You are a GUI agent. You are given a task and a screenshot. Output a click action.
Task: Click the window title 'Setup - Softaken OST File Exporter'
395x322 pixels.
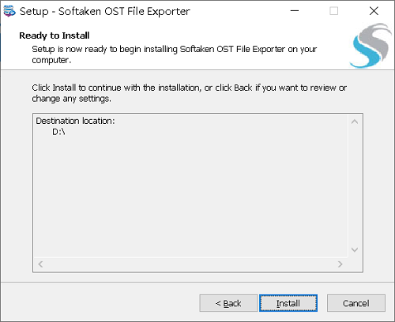tap(105, 11)
